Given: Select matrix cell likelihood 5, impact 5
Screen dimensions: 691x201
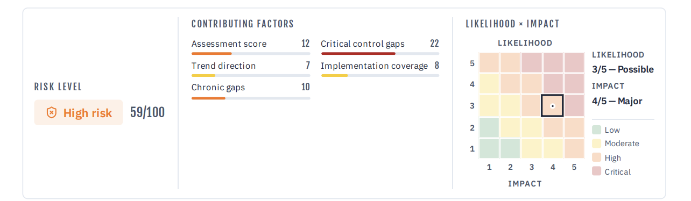Looking at the screenshot, I should 574,63.
